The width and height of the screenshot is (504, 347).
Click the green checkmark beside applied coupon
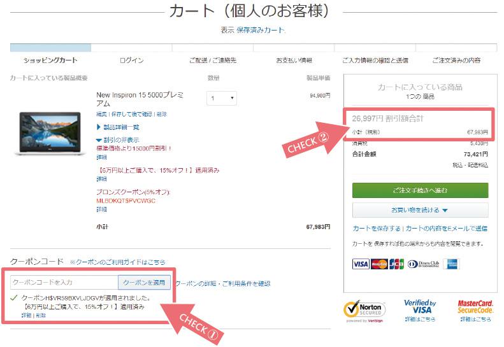coord(13,297)
